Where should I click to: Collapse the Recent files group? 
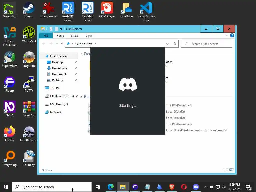tap(82, 97)
